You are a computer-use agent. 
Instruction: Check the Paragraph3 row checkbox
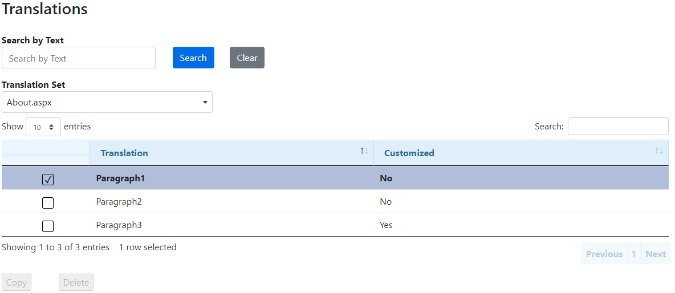tap(48, 226)
